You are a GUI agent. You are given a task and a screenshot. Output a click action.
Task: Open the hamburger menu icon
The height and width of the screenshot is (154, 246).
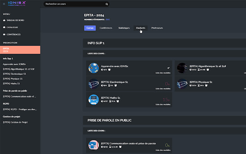point(4,4)
